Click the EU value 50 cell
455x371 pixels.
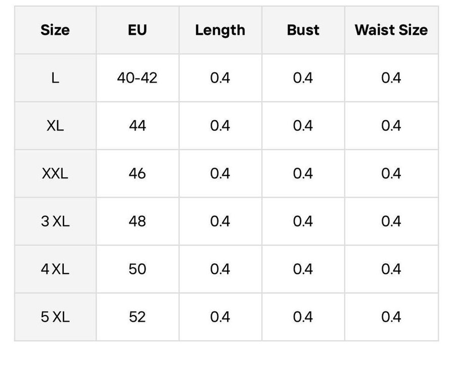click(x=137, y=269)
